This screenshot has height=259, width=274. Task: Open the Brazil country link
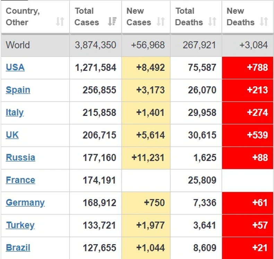click(x=18, y=248)
